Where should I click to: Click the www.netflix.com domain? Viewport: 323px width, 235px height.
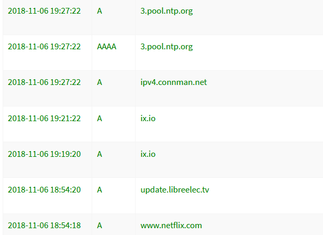(171, 226)
